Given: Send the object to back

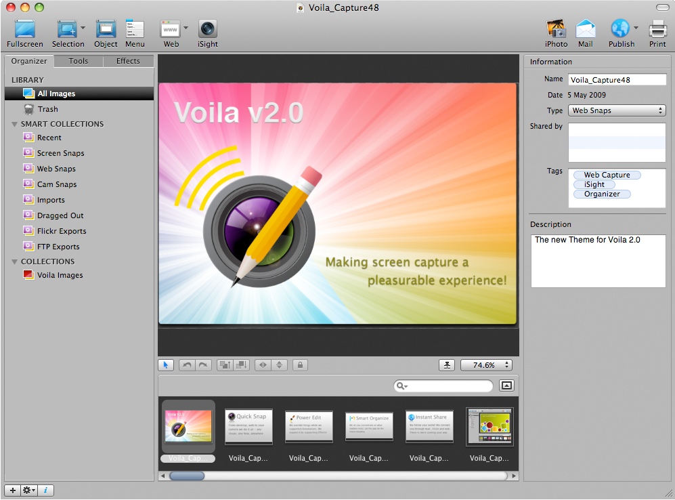Looking at the screenshot, I should coord(241,365).
